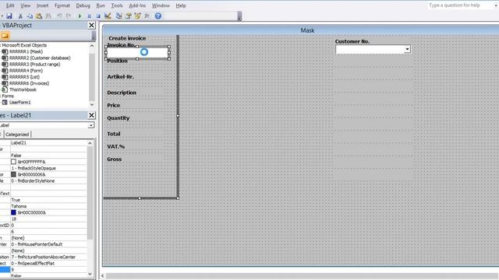Select the Customer No. label on form
Image resolution: width=499 pixels, height=280 pixels.
click(352, 41)
